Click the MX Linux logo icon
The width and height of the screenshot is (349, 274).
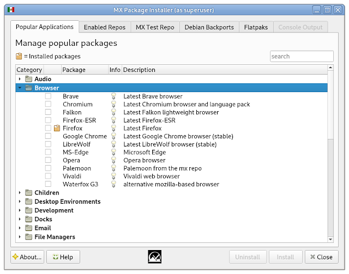(155, 257)
